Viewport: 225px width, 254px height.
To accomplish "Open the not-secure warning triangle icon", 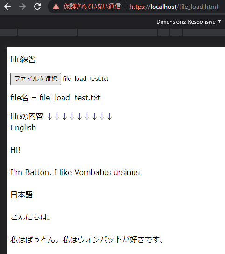I will tap(56, 7).
